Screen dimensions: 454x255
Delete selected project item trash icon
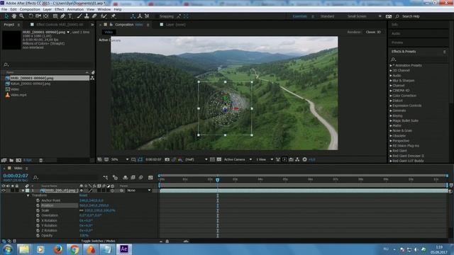pyautogui.click(x=41, y=160)
